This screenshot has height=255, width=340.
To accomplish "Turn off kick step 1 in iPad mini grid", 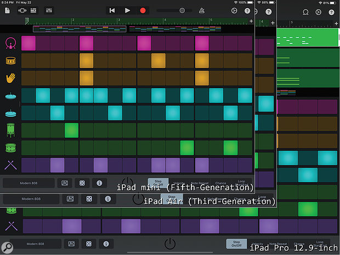I will (29, 43).
